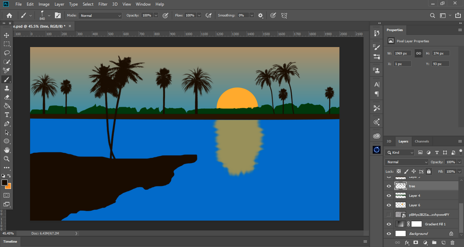Viewport: 464px width, 247px height.
Task: Click the smoothing options gear icon
Action: pyautogui.click(x=260, y=16)
